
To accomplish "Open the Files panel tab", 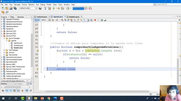I will click(x=12, y=17).
